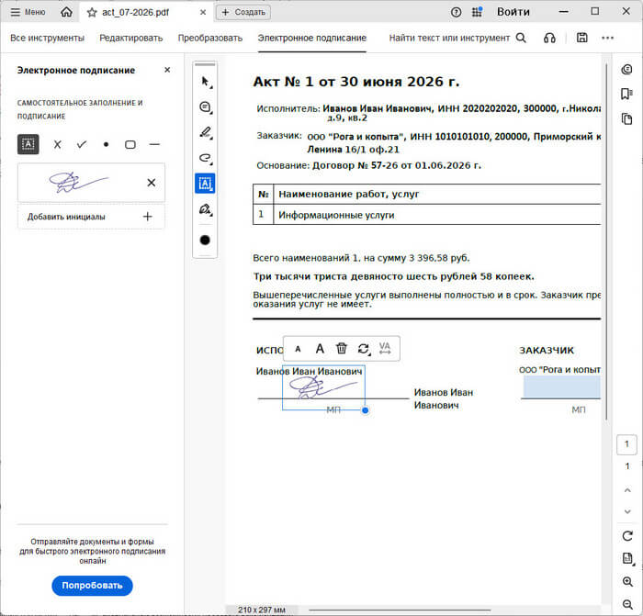Save the document with the floppy icon

581,38
